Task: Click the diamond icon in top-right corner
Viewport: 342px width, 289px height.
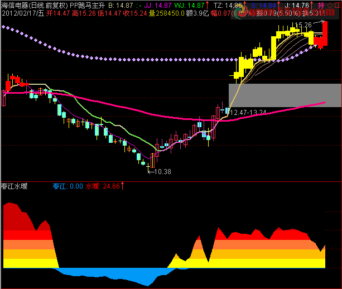Action: [330, 5]
